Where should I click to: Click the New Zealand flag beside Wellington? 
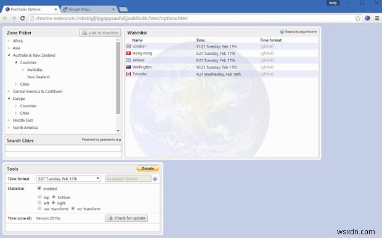128,67
